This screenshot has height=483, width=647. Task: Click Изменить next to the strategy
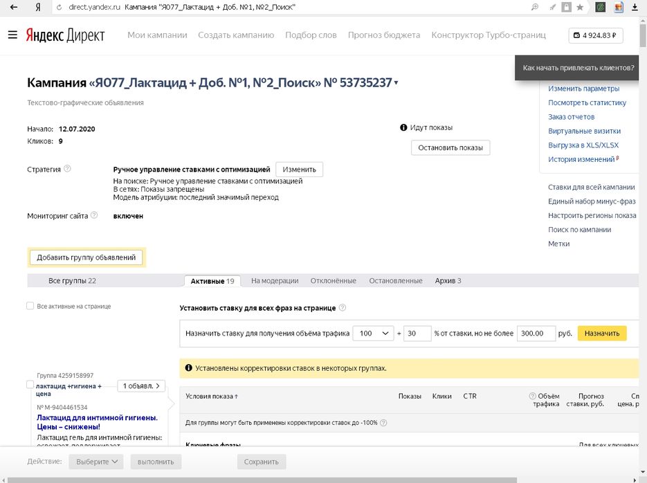[x=299, y=170]
